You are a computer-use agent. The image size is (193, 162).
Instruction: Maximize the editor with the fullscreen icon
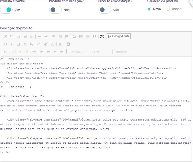pos(102,36)
